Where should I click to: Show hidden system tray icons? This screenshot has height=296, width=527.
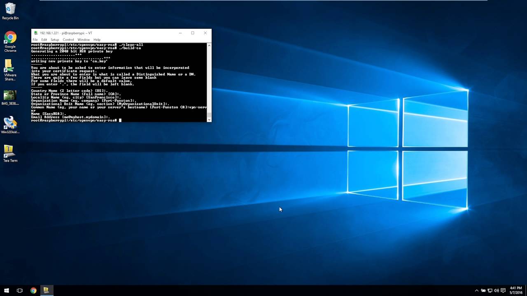(x=477, y=290)
